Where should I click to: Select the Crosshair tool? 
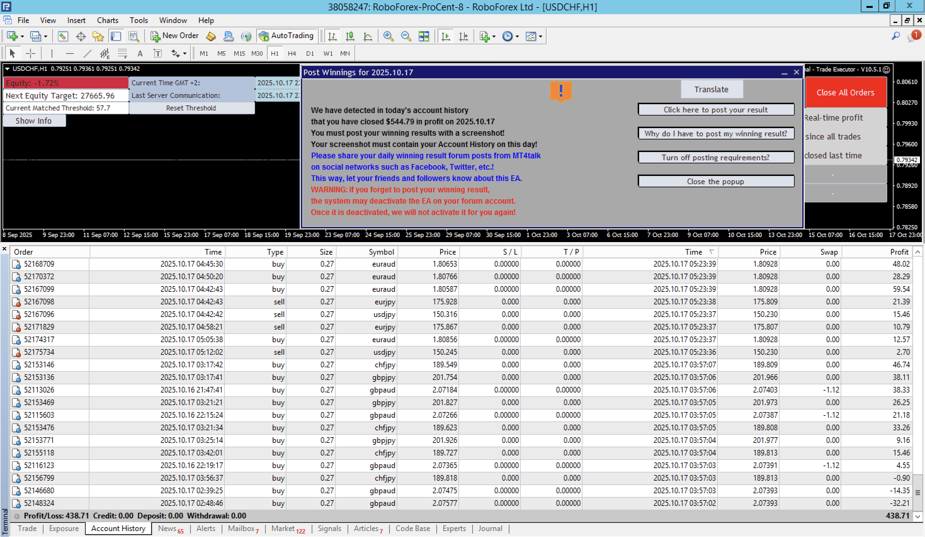[31, 54]
